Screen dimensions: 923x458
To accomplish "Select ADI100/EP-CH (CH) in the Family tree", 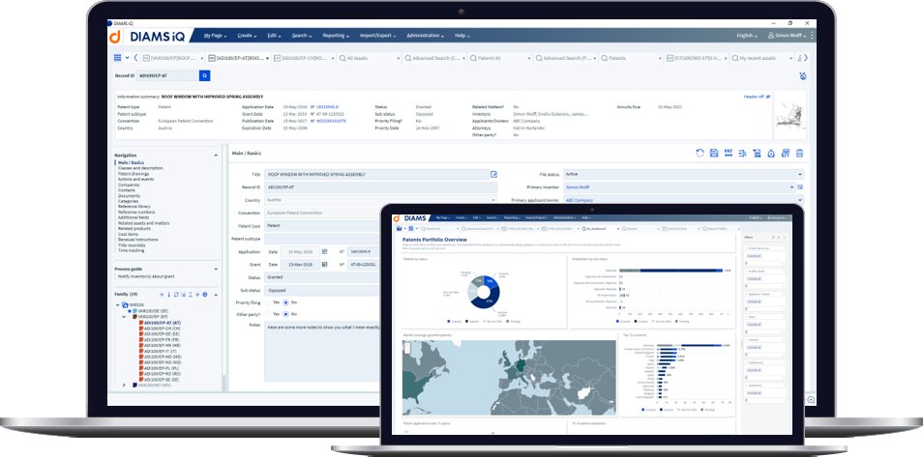I will point(162,329).
